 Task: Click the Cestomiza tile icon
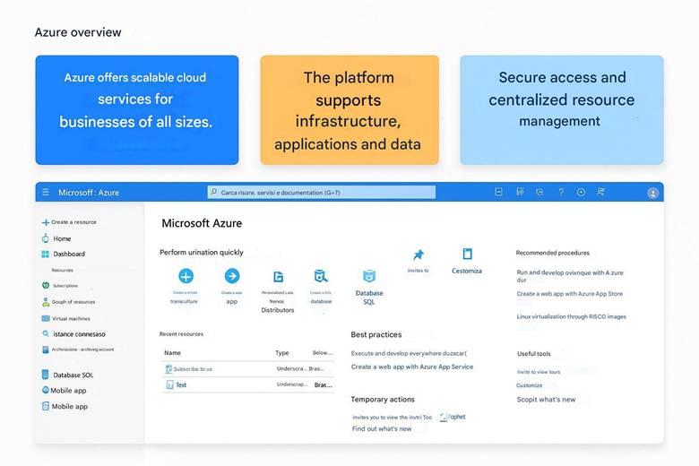[467, 255]
